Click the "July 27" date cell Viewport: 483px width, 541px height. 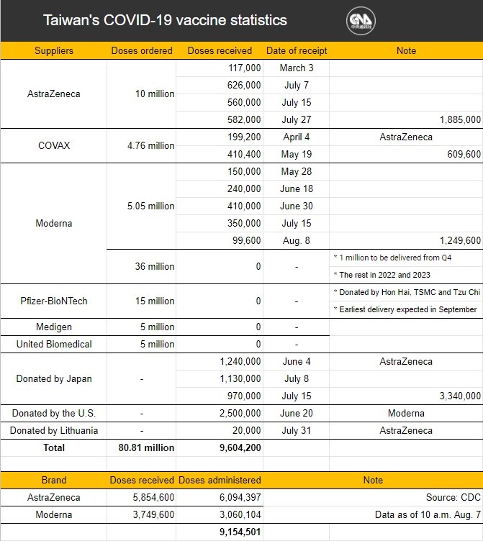[297, 119]
